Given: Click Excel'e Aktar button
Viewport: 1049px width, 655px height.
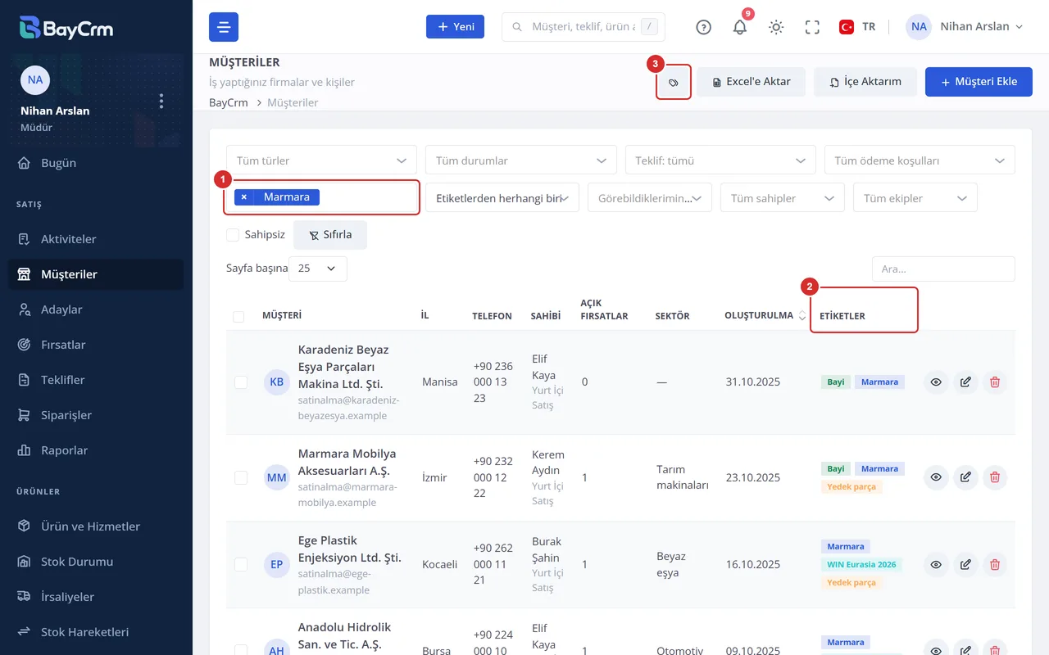Looking at the screenshot, I should 751,82.
